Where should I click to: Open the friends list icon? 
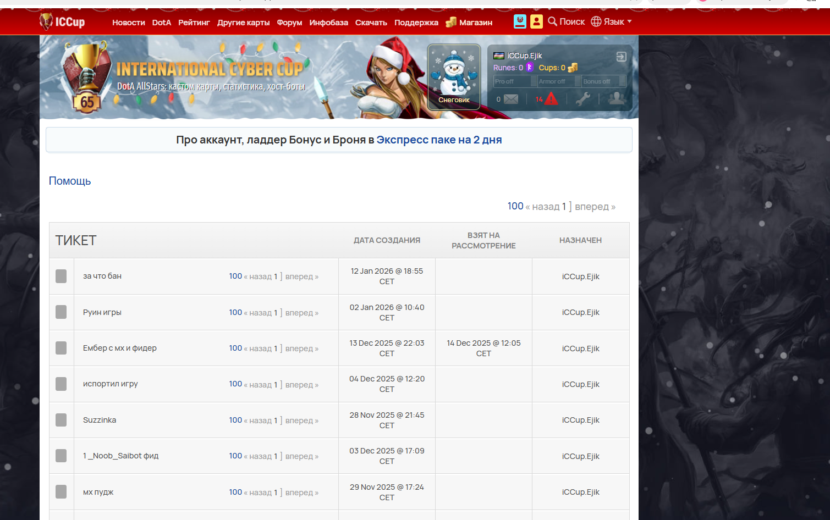617,98
